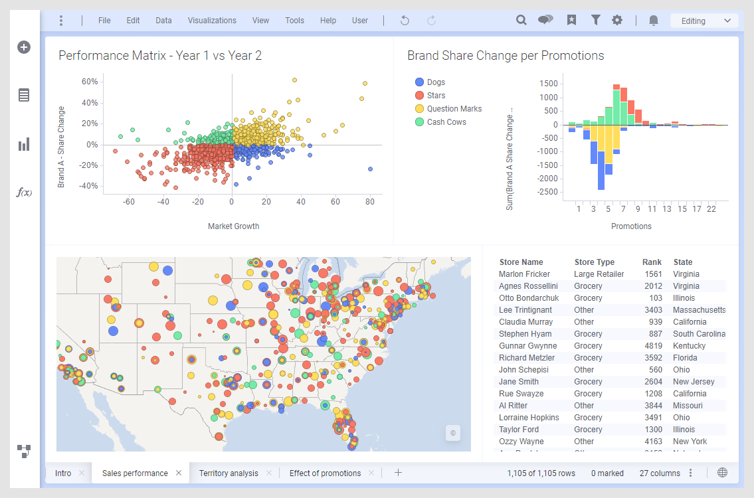Screen dimensions: 754x498
Task: Click the search magnifier icon
Action: 521,21
